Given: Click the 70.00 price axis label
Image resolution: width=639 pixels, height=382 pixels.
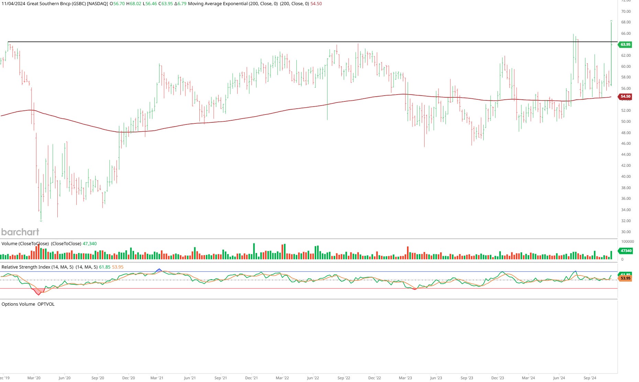Looking at the screenshot, I should (x=626, y=11).
